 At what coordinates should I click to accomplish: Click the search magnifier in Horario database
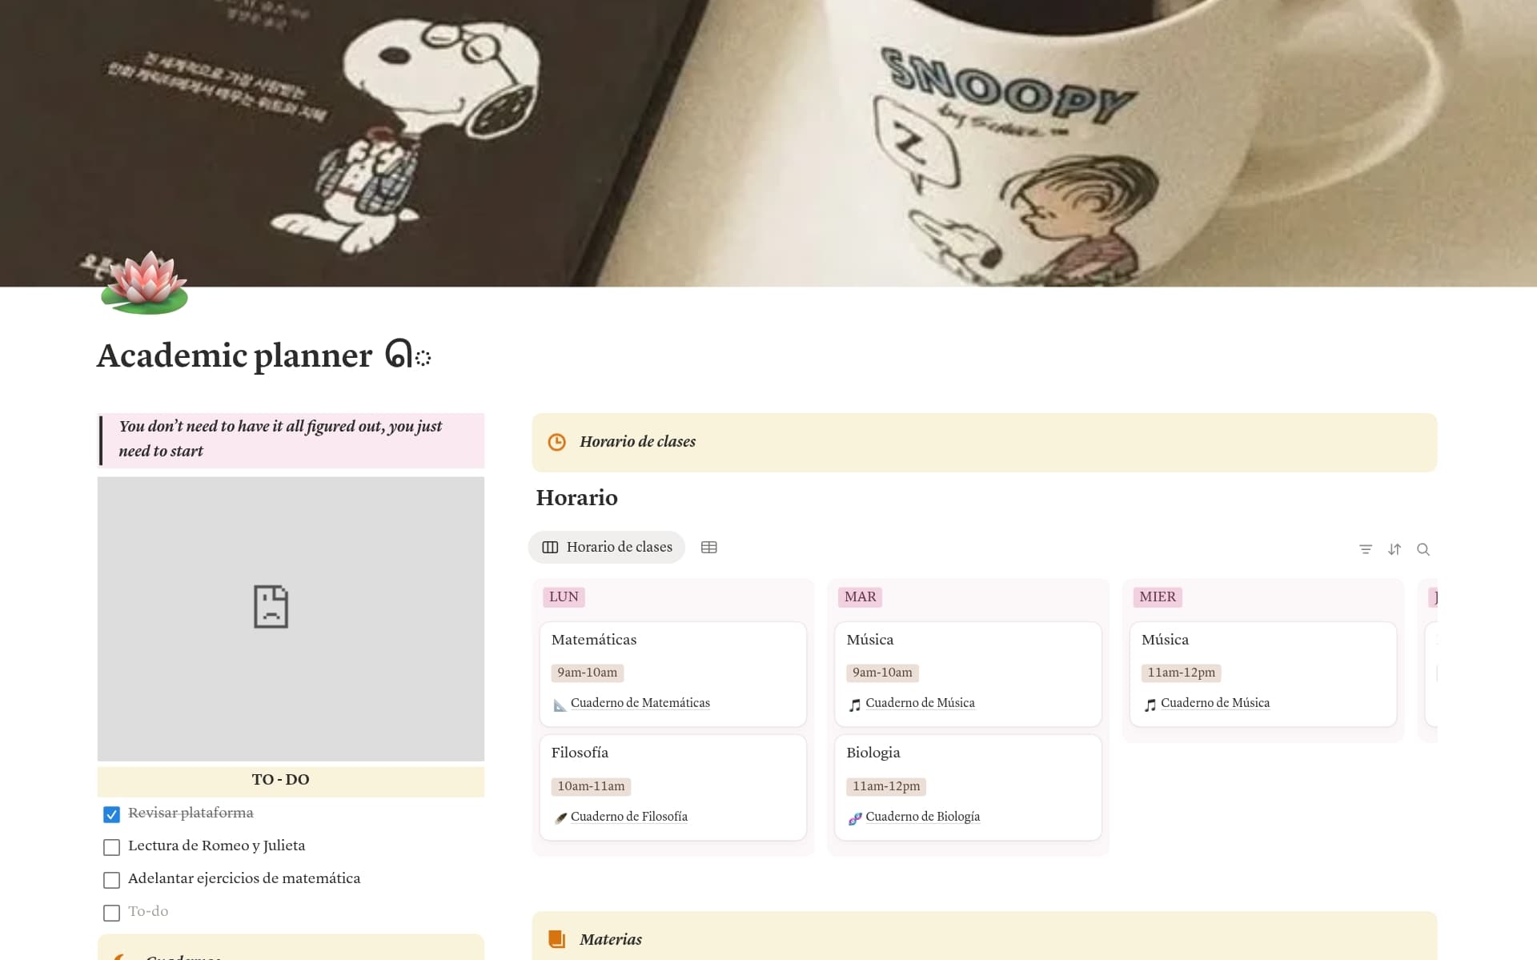click(1423, 549)
